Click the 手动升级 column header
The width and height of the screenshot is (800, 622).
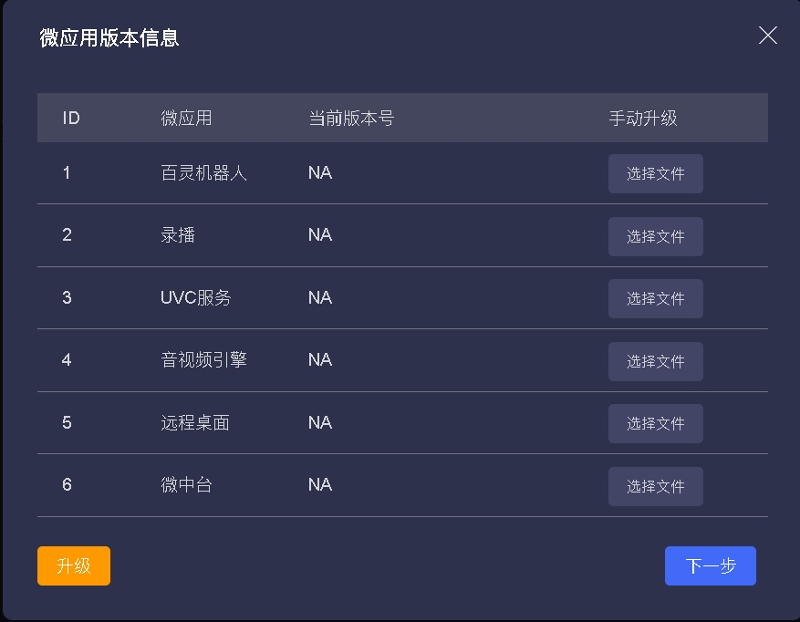tap(643, 119)
